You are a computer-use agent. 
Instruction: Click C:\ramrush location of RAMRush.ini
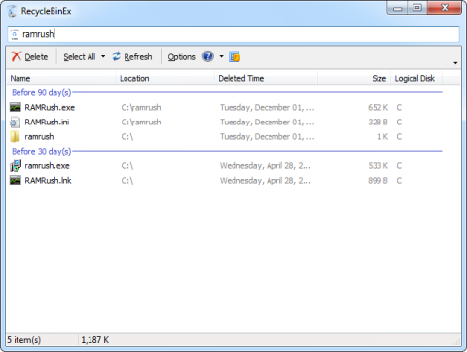click(x=141, y=123)
